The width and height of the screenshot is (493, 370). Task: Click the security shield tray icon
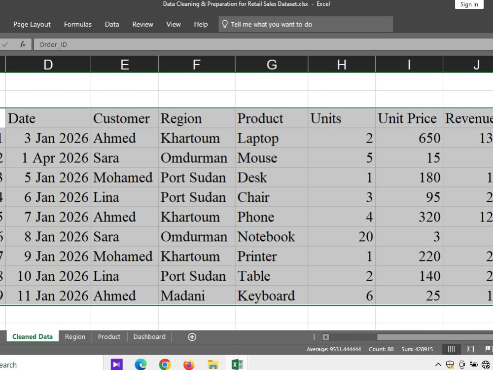(450, 365)
